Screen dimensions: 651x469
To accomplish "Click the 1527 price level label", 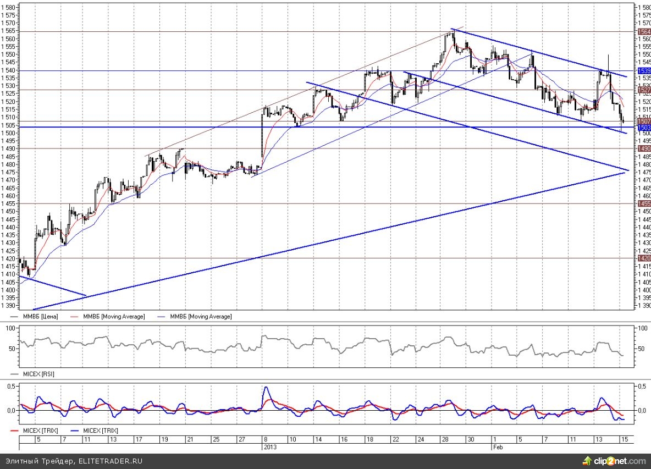I will tap(643, 90).
